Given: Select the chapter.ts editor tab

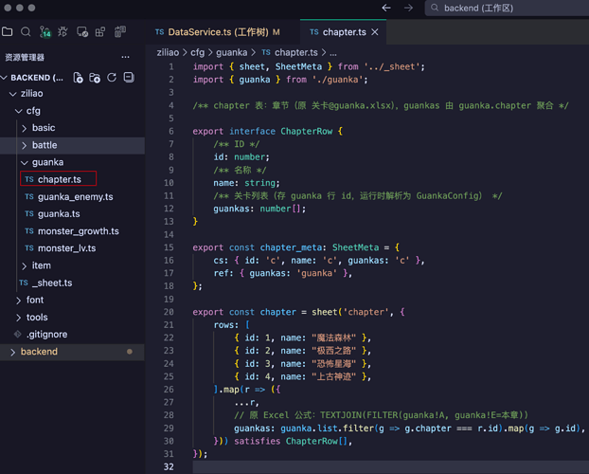Looking at the screenshot, I should pos(344,32).
